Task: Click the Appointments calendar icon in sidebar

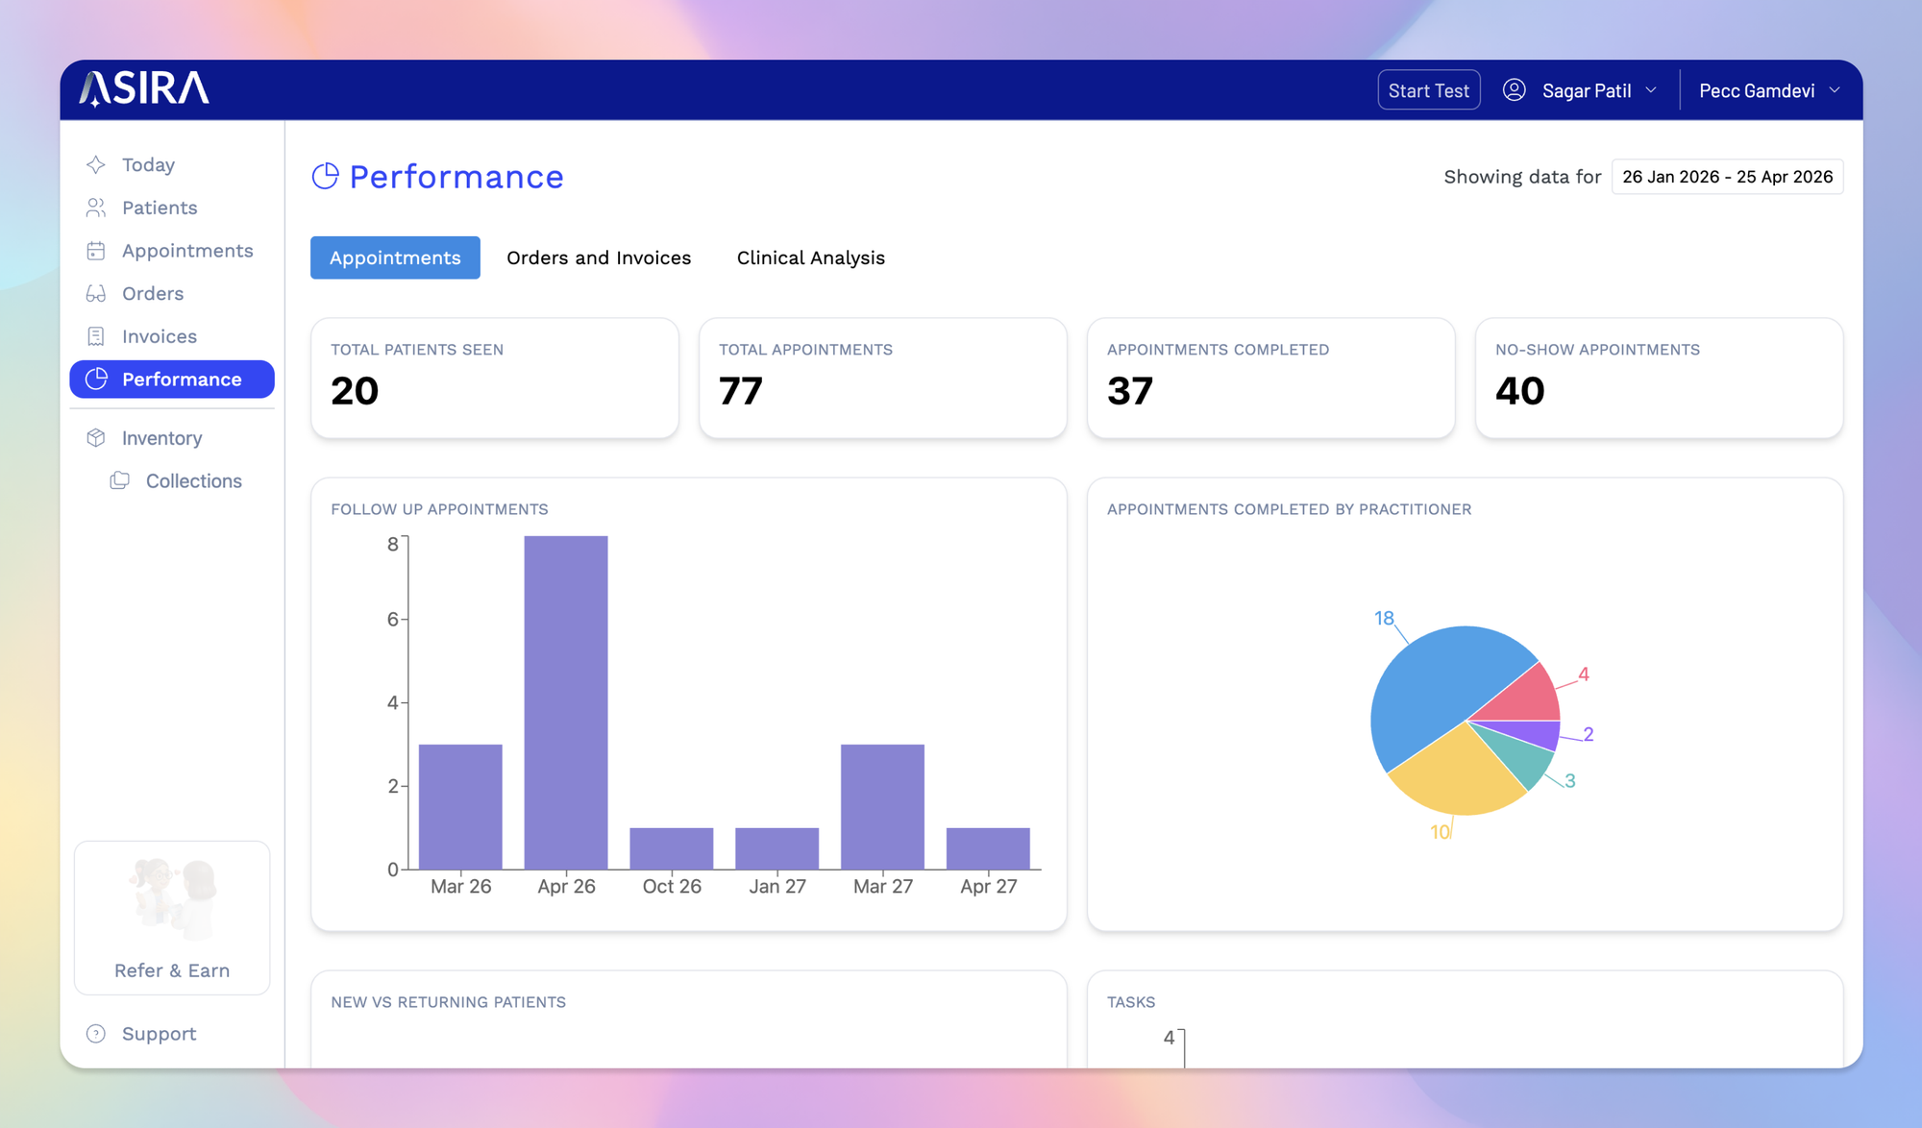Action: tap(96, 251)
